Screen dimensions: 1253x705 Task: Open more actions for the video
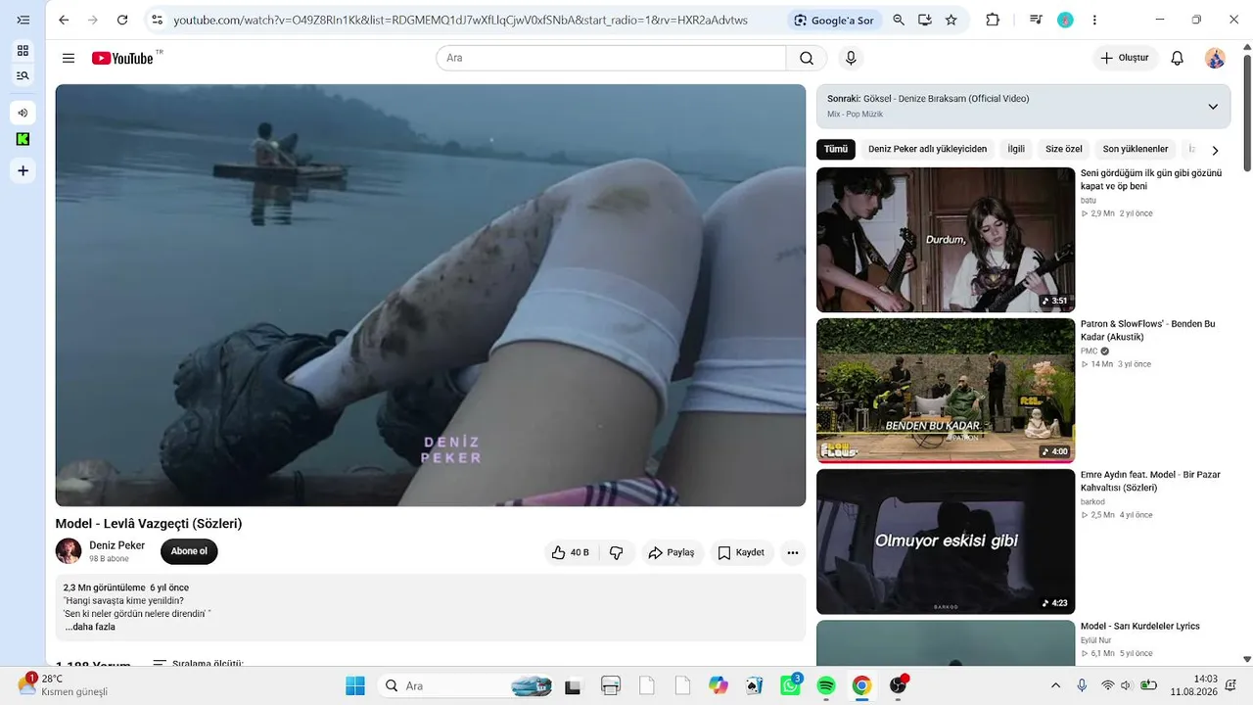(x=793, y=552)
